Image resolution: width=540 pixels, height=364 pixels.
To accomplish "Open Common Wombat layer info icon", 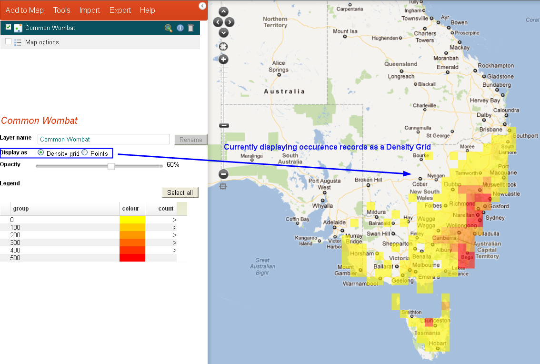I will coord(180,28).
